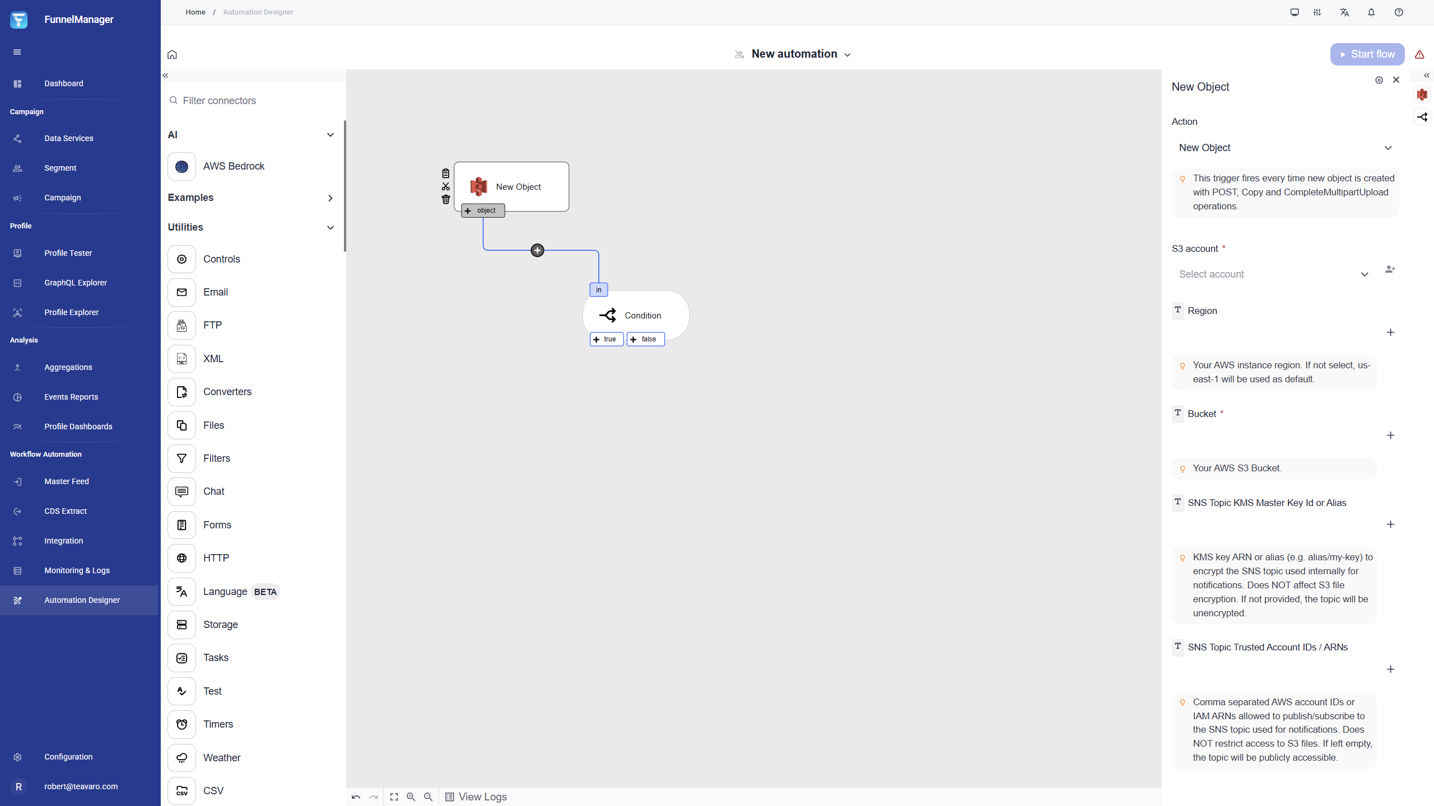This screenshot has width=1434, height=806.
Task: Click the Home breadcrumb link
Action: coord(195,12)
